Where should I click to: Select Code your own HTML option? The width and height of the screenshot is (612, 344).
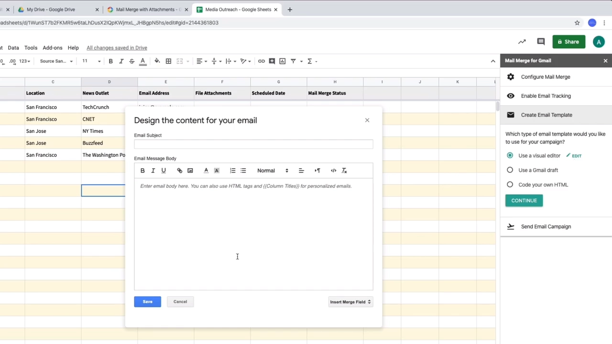[510, 184]
